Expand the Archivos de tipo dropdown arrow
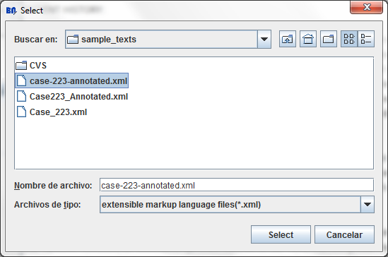The image size is (388, 257). click(368, 204)
